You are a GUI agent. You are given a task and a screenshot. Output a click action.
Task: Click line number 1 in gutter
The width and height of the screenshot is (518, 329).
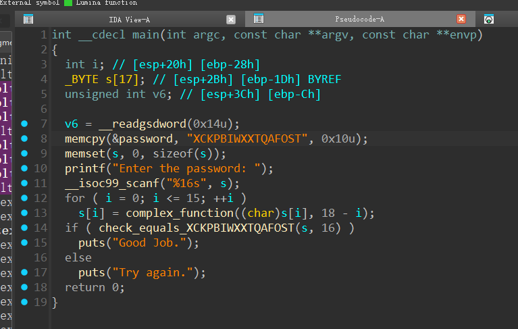click(44, 34)
